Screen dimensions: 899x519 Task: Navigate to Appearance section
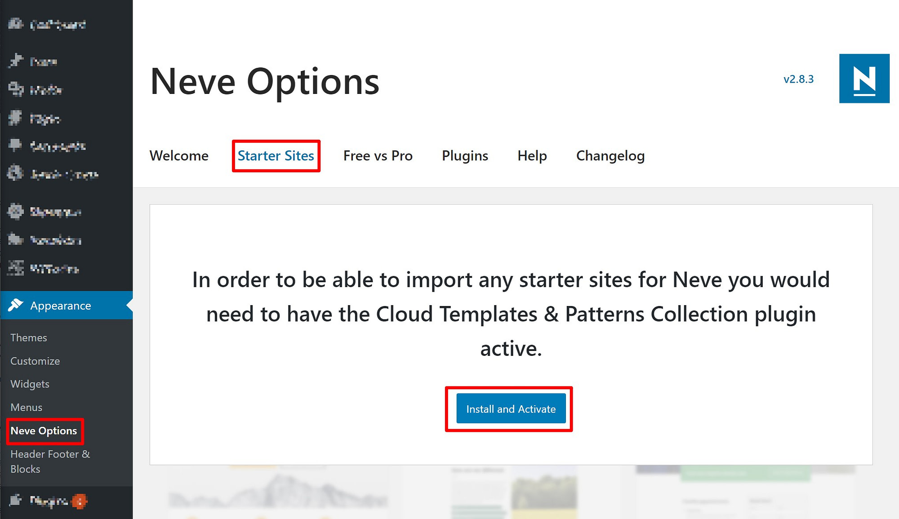pos(61,305)
